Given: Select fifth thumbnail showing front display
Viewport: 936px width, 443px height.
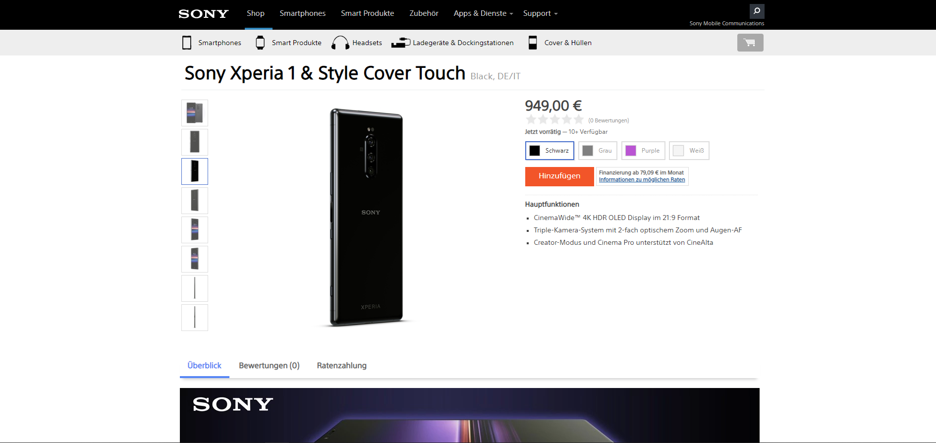Looking at the screenshot, I should click(195, 230).
